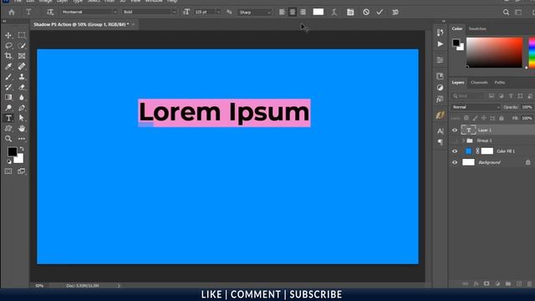
Task: Toggle lock all padlock in Layers panel
Action: coord(502,118)
